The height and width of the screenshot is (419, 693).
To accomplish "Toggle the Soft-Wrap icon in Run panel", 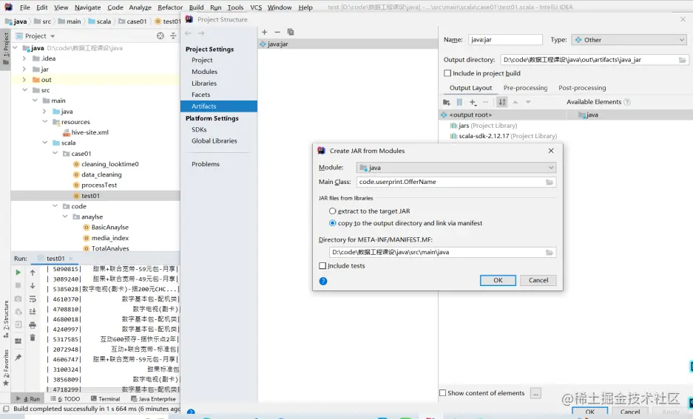I will click(x=33, y=299).
